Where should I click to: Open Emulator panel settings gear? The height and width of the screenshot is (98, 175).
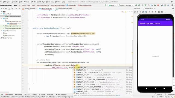[x=173, y=8]
